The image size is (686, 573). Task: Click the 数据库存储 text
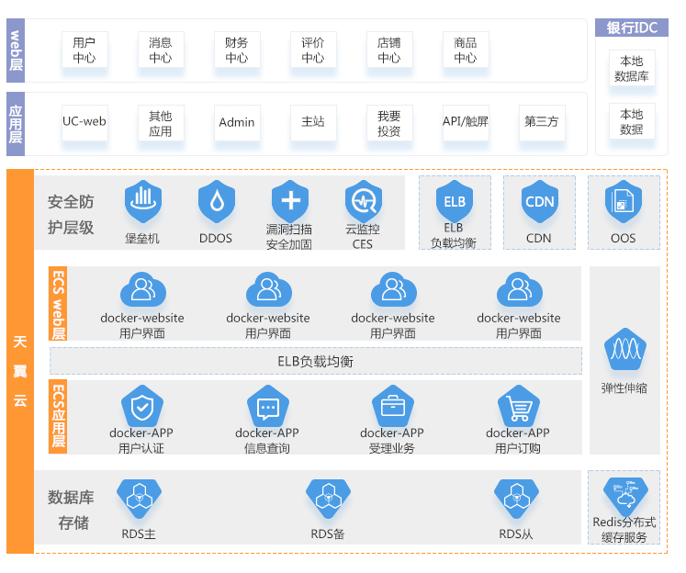(71, 510)
